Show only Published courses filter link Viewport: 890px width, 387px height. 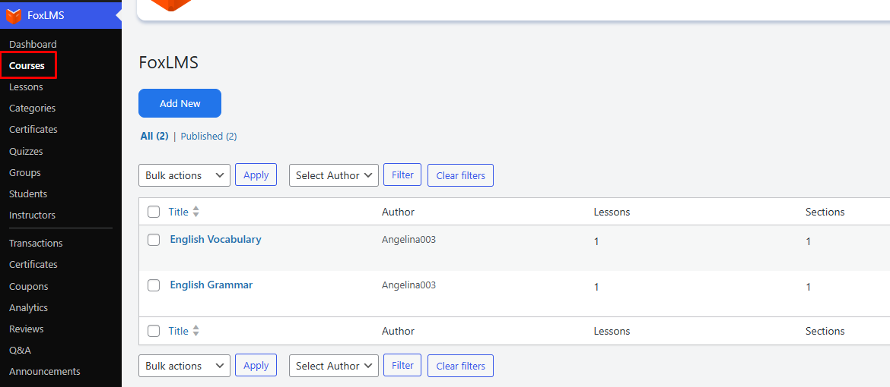tap(208, 137)
